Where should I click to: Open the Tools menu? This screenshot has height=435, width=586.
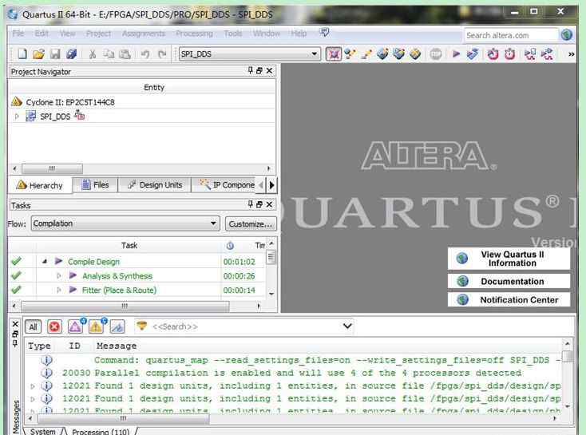[x=233, y=34]
